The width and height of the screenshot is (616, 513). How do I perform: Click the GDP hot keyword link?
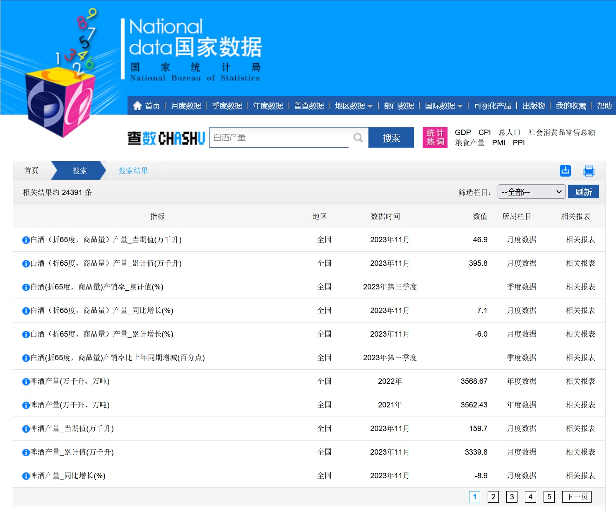[462, 132]
